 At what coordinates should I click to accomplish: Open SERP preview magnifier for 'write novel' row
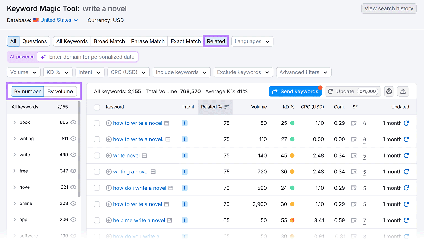click(x=354, y=155)
